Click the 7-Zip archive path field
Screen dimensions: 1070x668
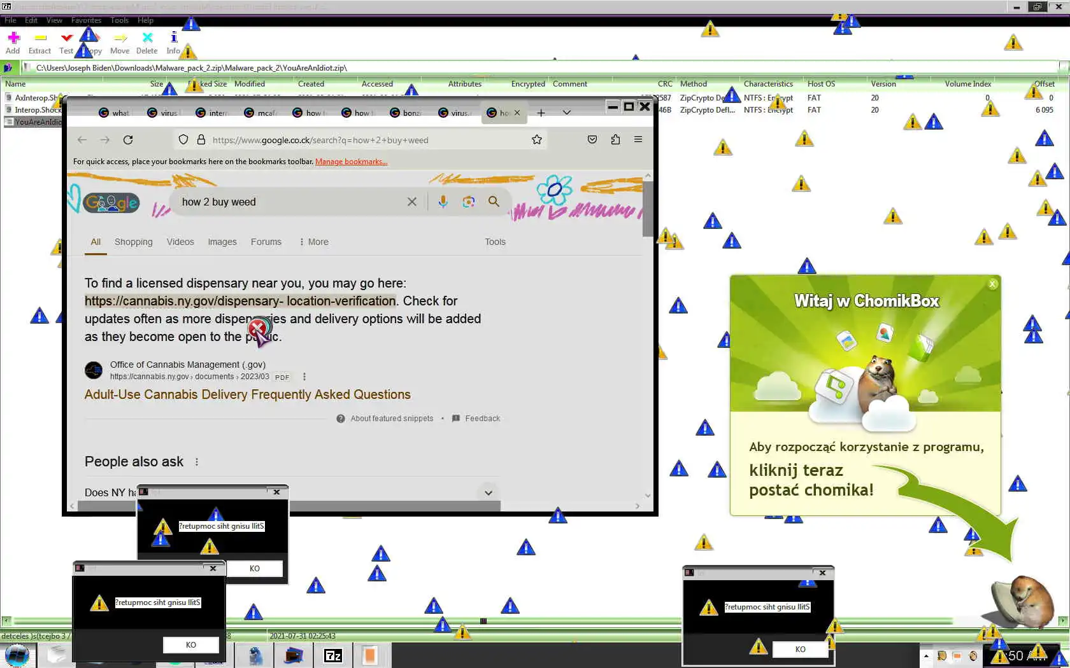tap(540, 67)
